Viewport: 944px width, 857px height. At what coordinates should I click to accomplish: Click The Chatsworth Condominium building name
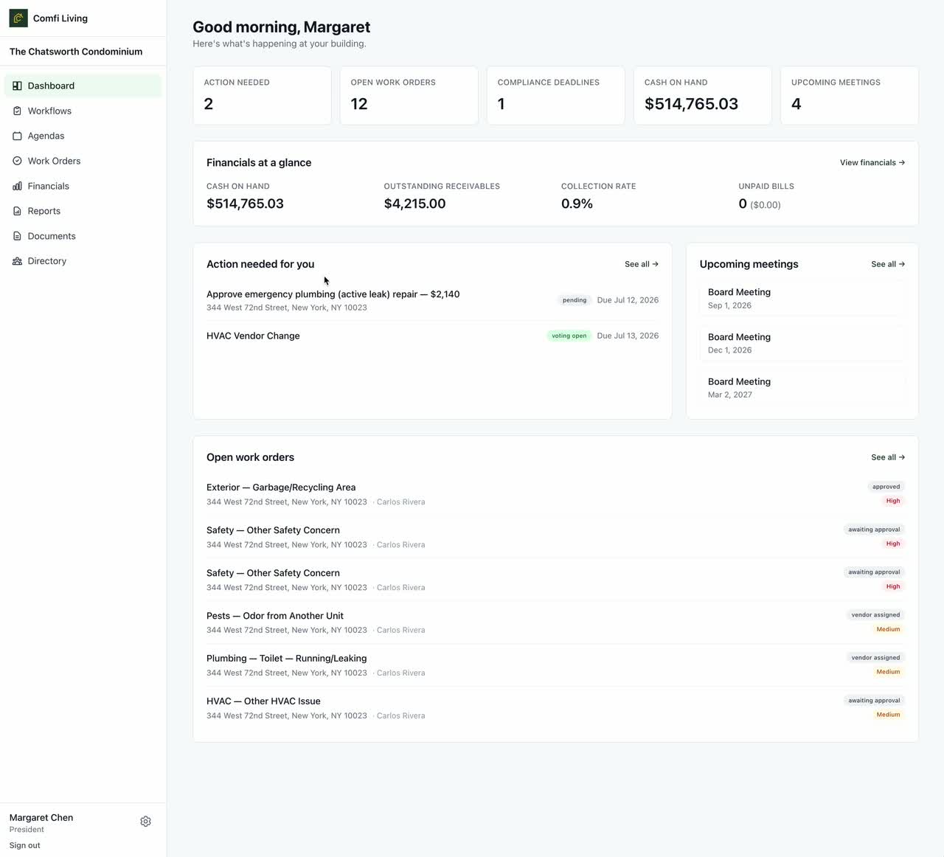click(x=76, y=52)
